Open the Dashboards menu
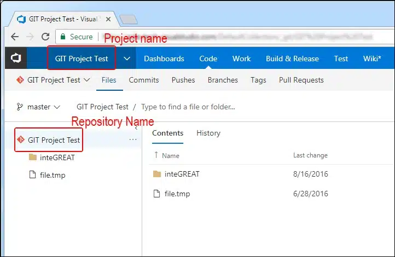 (164, 59)
